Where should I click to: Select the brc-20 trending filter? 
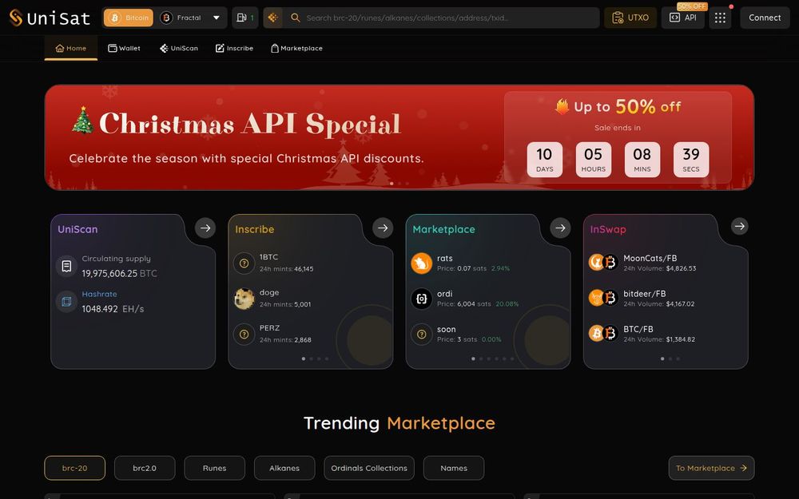(75, 468)
